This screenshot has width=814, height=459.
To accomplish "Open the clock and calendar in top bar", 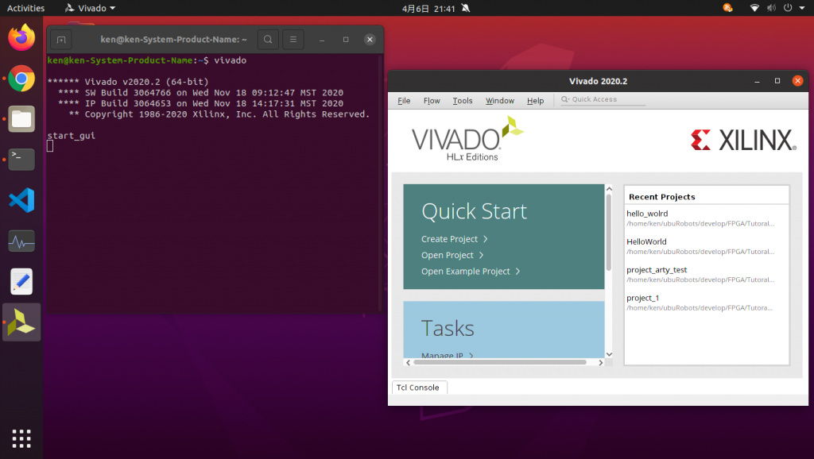I will point(428,8).
